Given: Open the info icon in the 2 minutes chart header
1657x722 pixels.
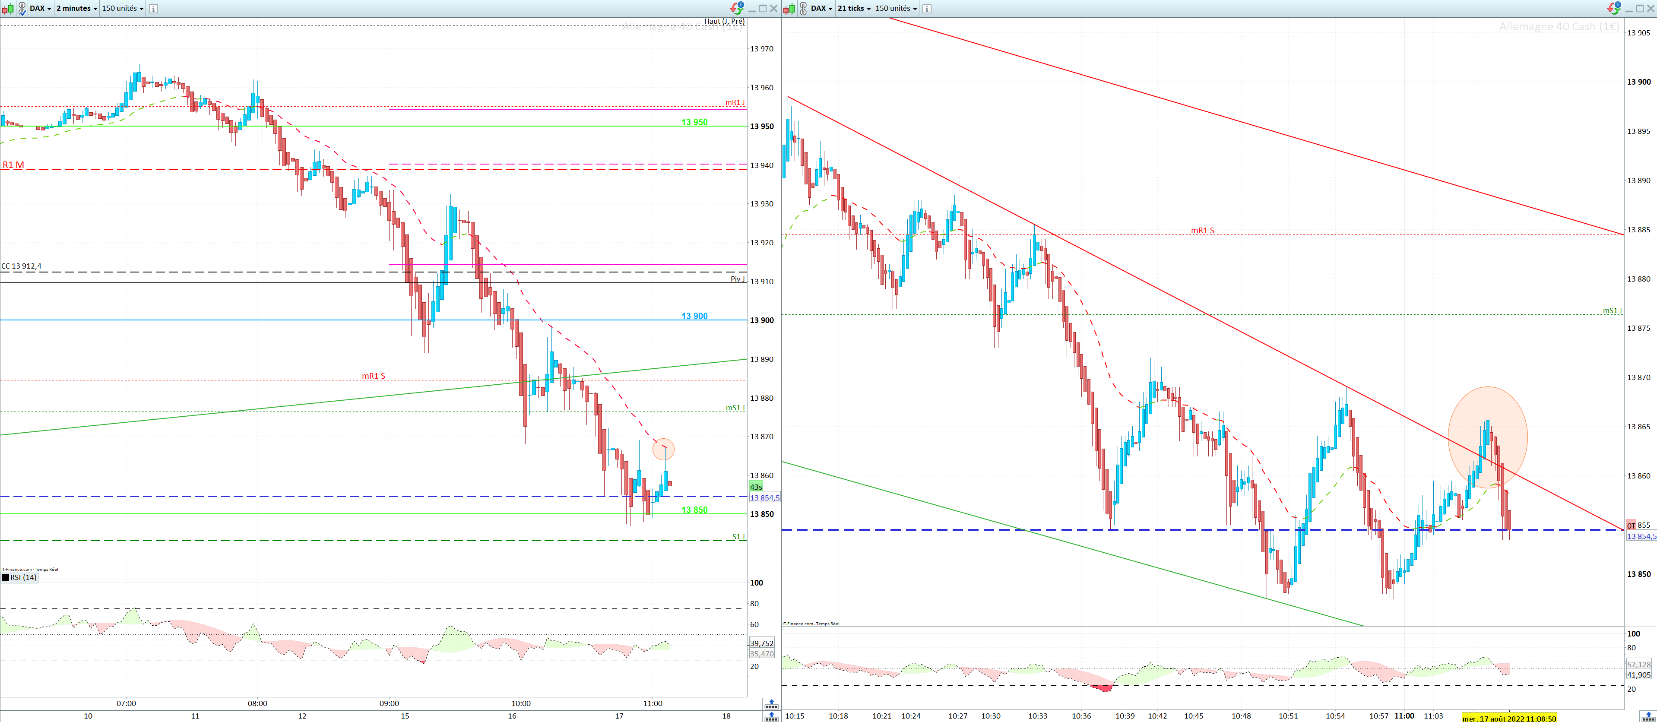Looking at the screenshot, I should coord(153,8).
